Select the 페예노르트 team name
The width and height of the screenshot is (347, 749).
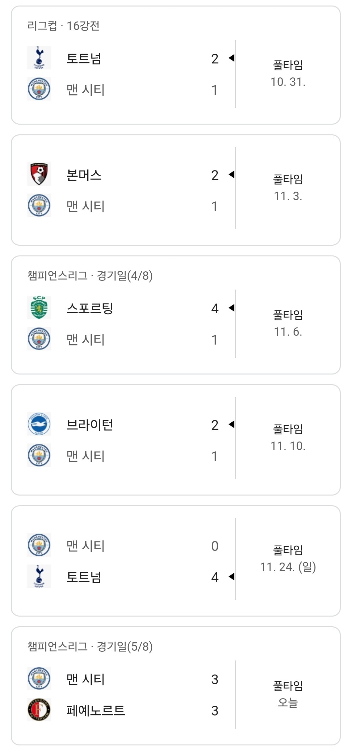95,711
